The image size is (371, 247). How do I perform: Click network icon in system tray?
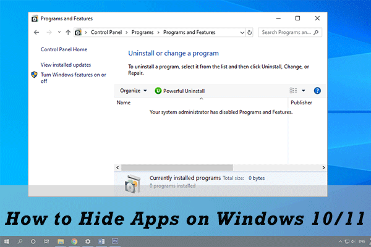coord(347,241)
